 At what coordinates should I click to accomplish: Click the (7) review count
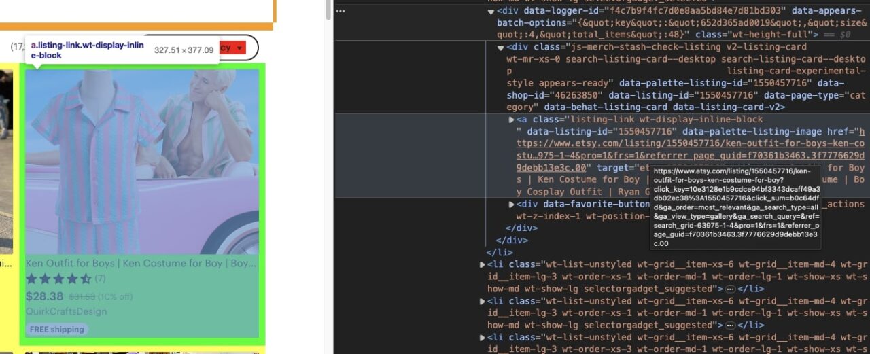(x=100, y=279)
